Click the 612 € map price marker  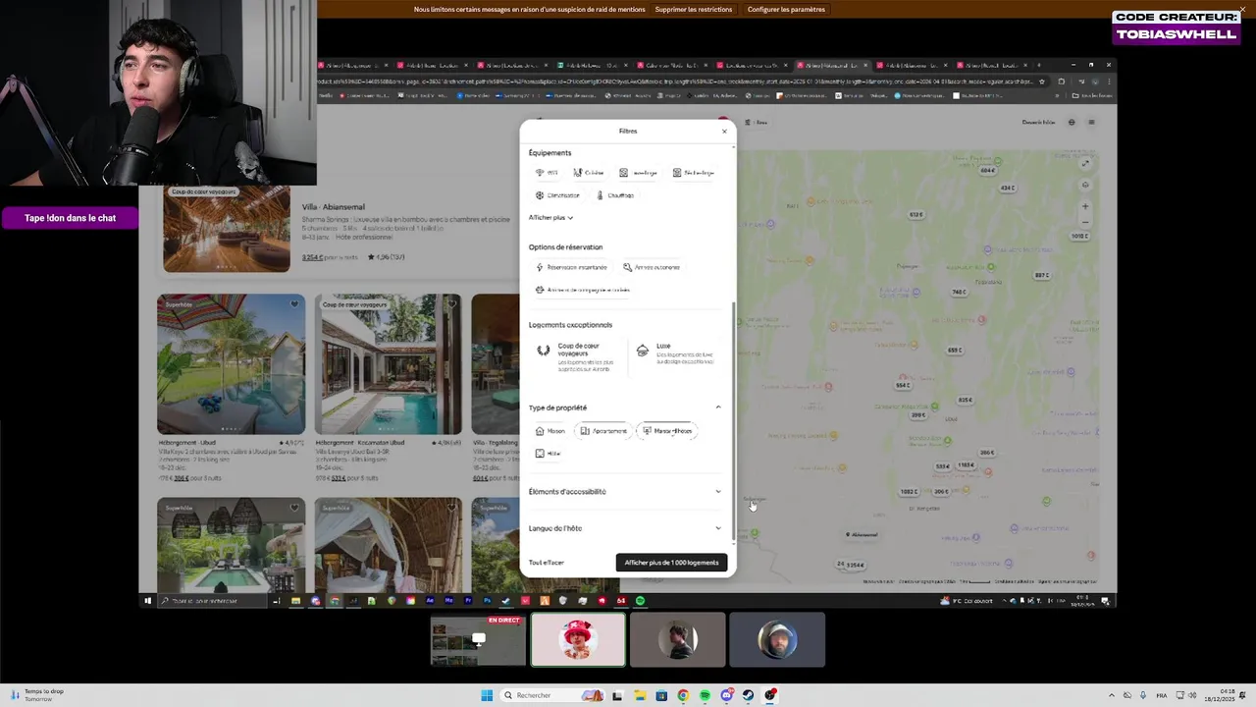coord(916,214)
